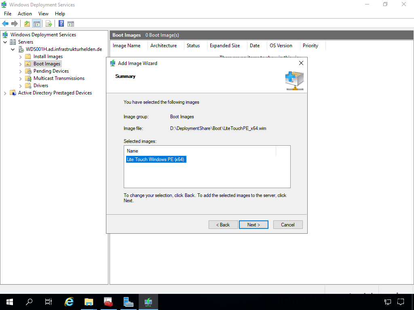Expand the Drivers node
414x310 pixels.
[21, 86]
